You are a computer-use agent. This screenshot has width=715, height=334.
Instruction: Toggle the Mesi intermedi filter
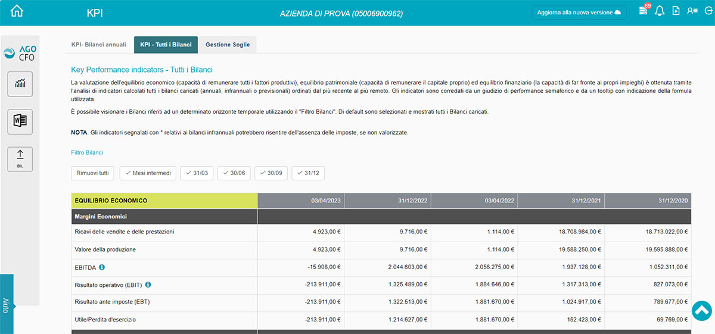pos(147,173)
